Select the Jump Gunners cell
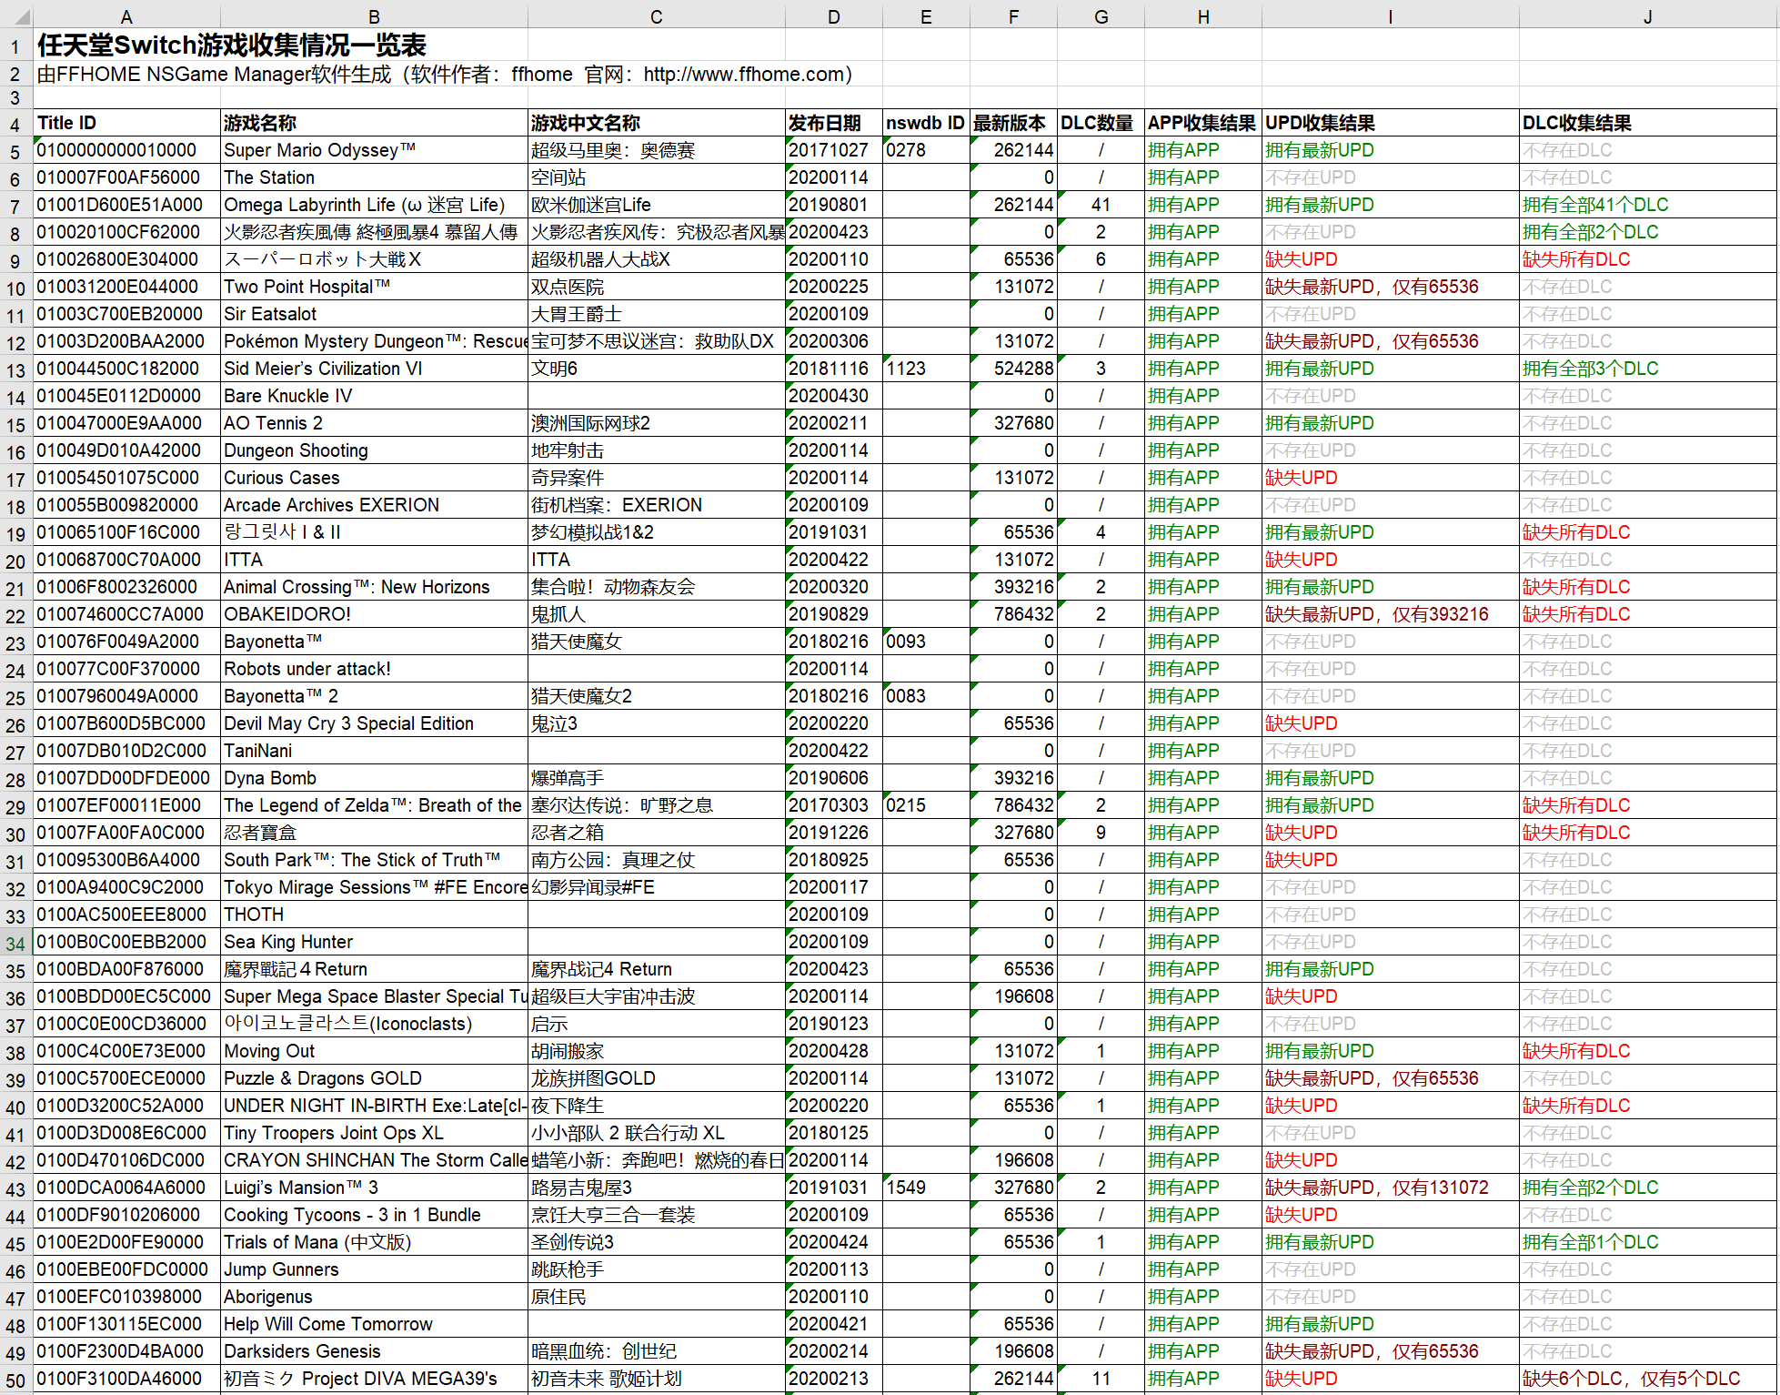Viewport: 1780px width, 1395px height. tap(375, 1269)
